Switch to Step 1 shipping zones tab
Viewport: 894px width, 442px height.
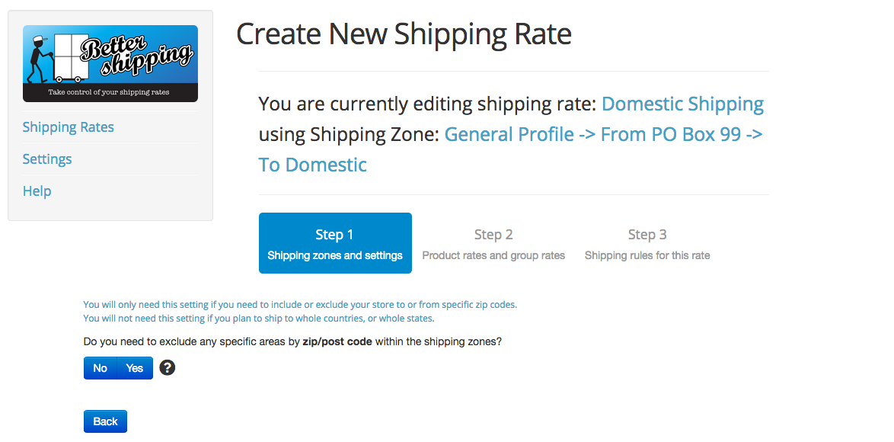coord(335,243)
